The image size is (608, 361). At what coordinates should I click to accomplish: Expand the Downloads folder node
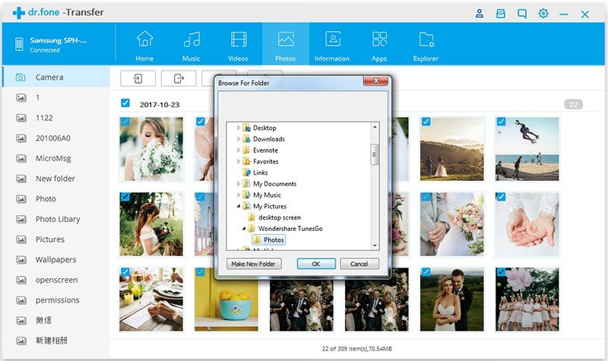click(239, 139)
